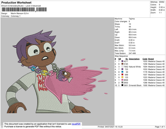Screen dimensions: 166x129
Task: Click the 'Description' column header
Action: click(x=134, y=59)
